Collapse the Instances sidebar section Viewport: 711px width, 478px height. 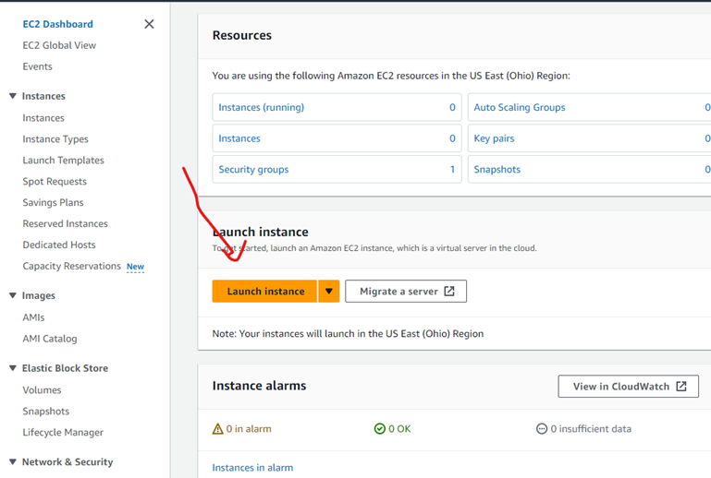point(13,96)
